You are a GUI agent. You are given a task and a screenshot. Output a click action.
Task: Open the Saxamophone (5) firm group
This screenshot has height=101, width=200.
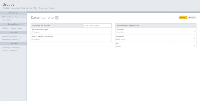(x=10, y=17)
